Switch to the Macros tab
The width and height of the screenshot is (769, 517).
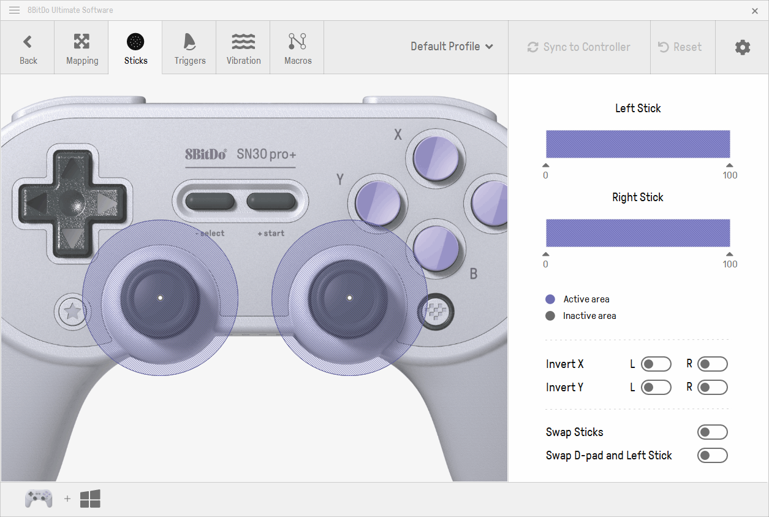pos(297,48)
